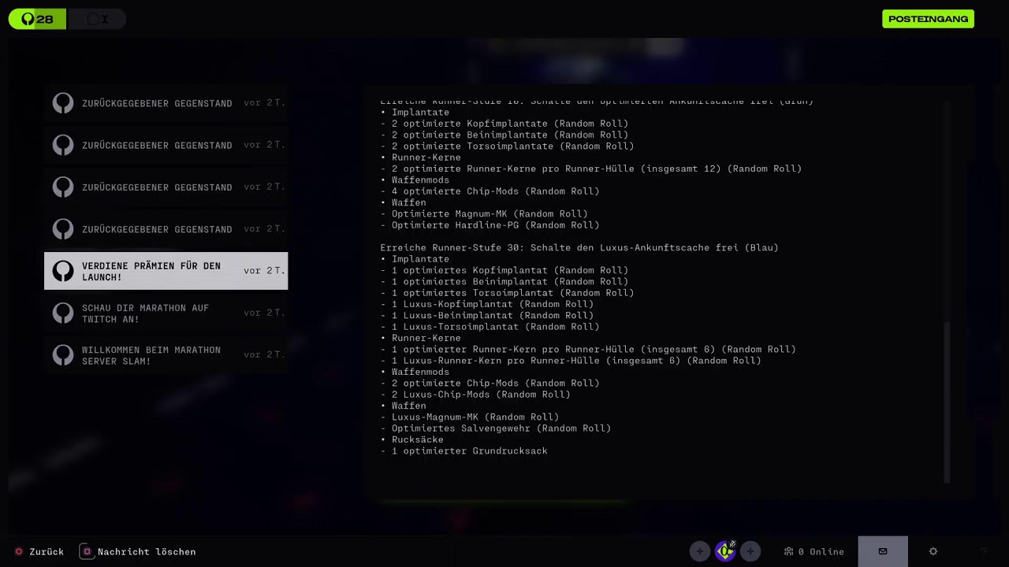The image size is (1009, 567).
Task: Click the square Nachricht löschen button icon
Action: coord(87,551)
